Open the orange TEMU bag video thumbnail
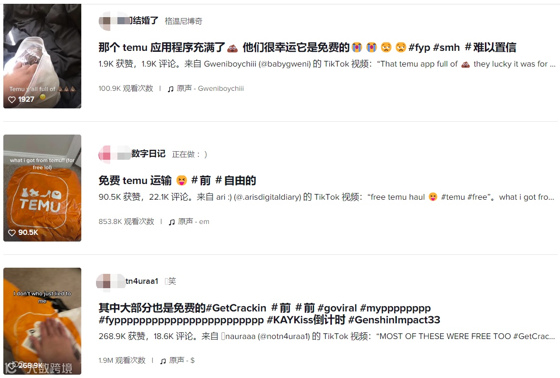Image resolution: width=560 pixels, height=378 pixels. coord(42,188)
